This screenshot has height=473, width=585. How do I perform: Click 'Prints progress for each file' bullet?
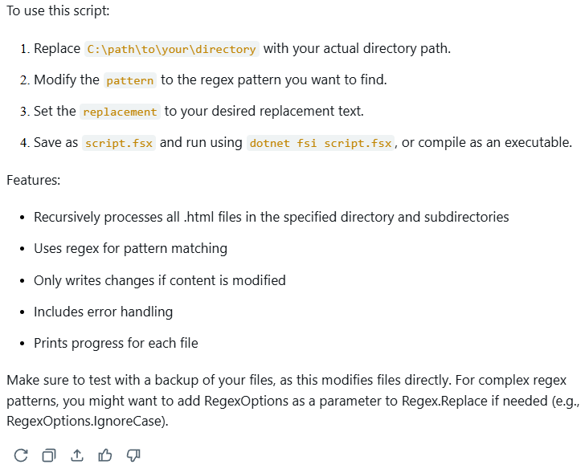point(116,343)
